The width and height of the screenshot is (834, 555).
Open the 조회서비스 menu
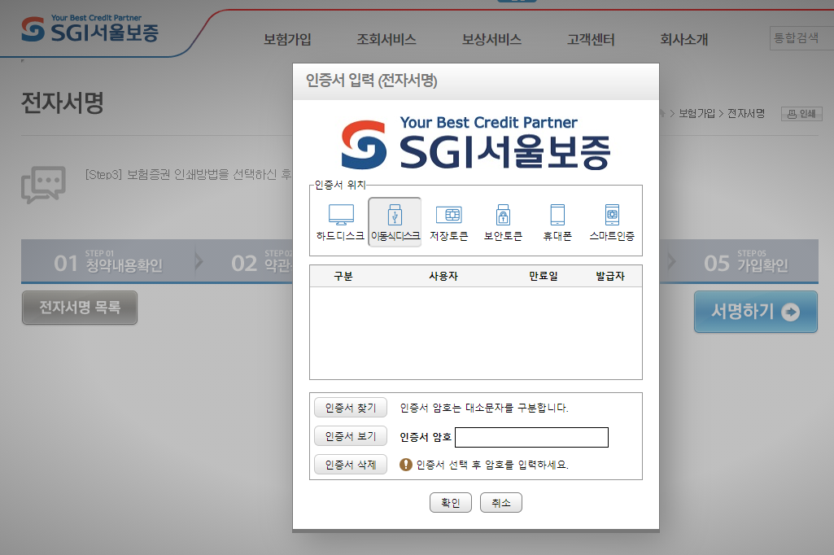coord(386,39)
